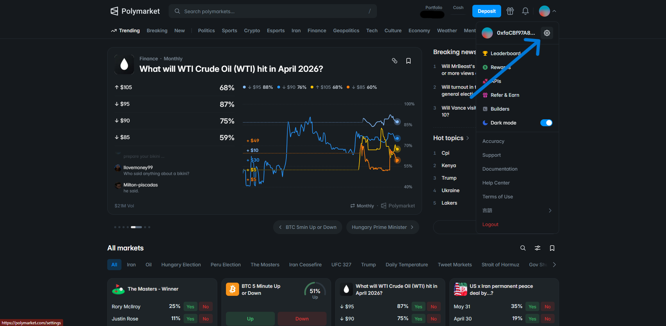
Task: Bookmark the WTI Crude Oil featured market
Action: point(408,61)
